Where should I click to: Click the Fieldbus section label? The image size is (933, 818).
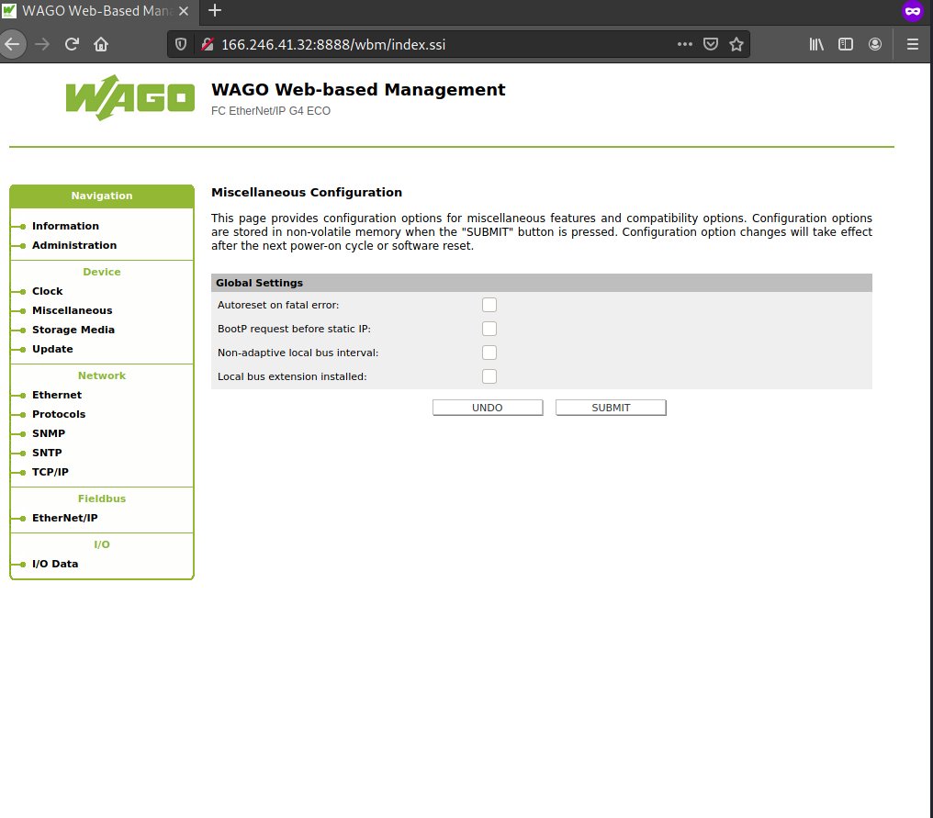(x=102, y=499)
